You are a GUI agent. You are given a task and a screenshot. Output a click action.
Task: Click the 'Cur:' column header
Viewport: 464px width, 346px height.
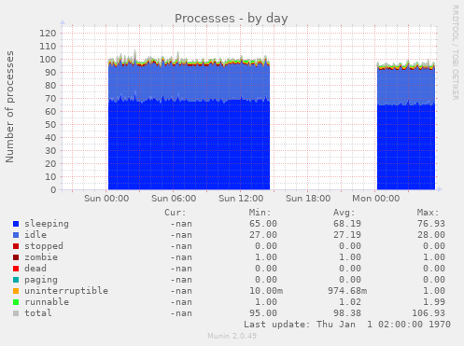click(176, 213)
